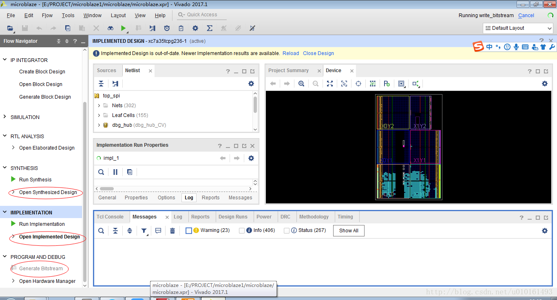
Task: Click Zoom Fit icon in Device view
Action: click(x=330, y=84)
